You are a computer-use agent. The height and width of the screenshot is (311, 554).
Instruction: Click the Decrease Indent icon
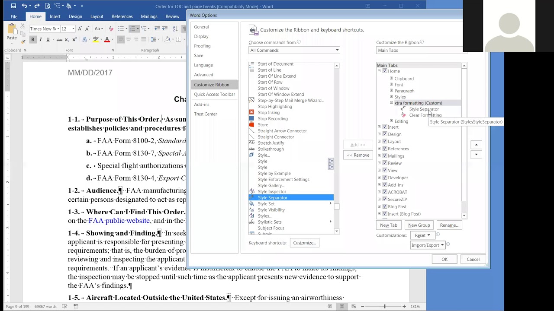157,29
